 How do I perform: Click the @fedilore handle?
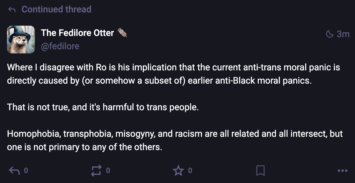(x=60, y=46)
